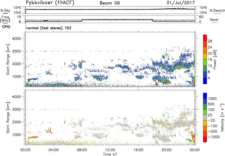
Task: Click the "100" tick on the velocity colorbar
Action: [211, 110]
